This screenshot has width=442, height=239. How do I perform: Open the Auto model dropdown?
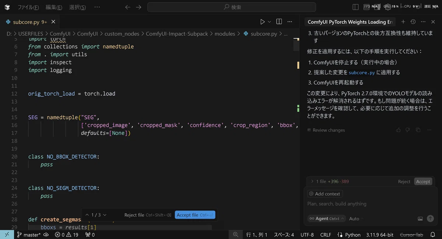[356, 218]
